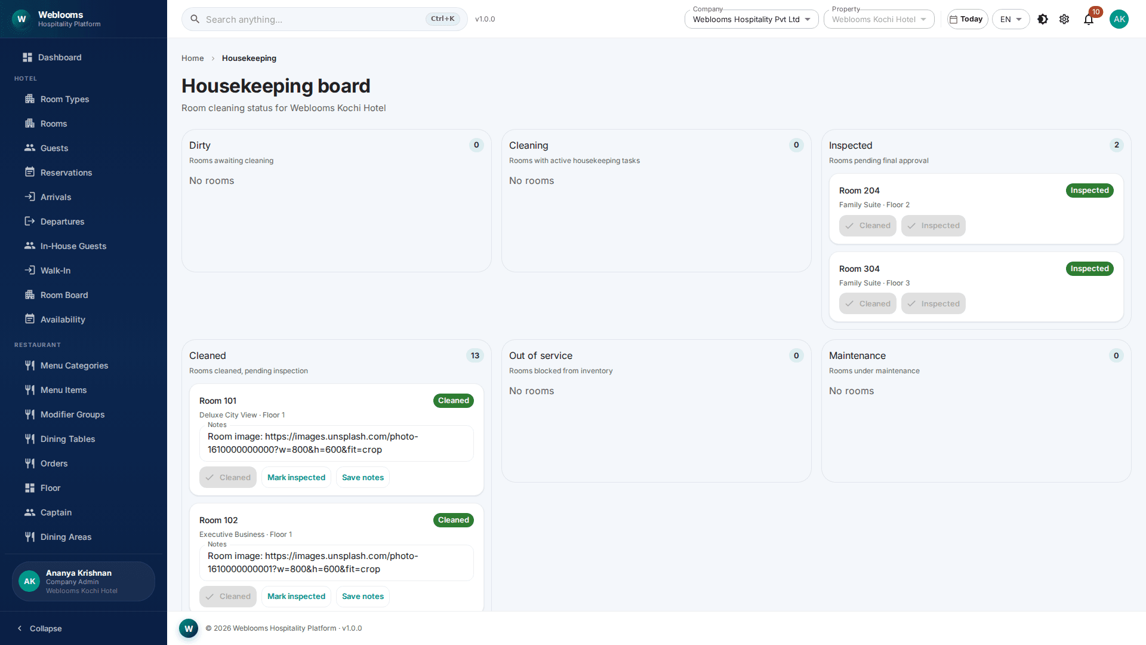The width and height of the screenshot is (1146, 645).
Task: Toggle the Cleaned chip on Room 204
Action: point(867,226)
